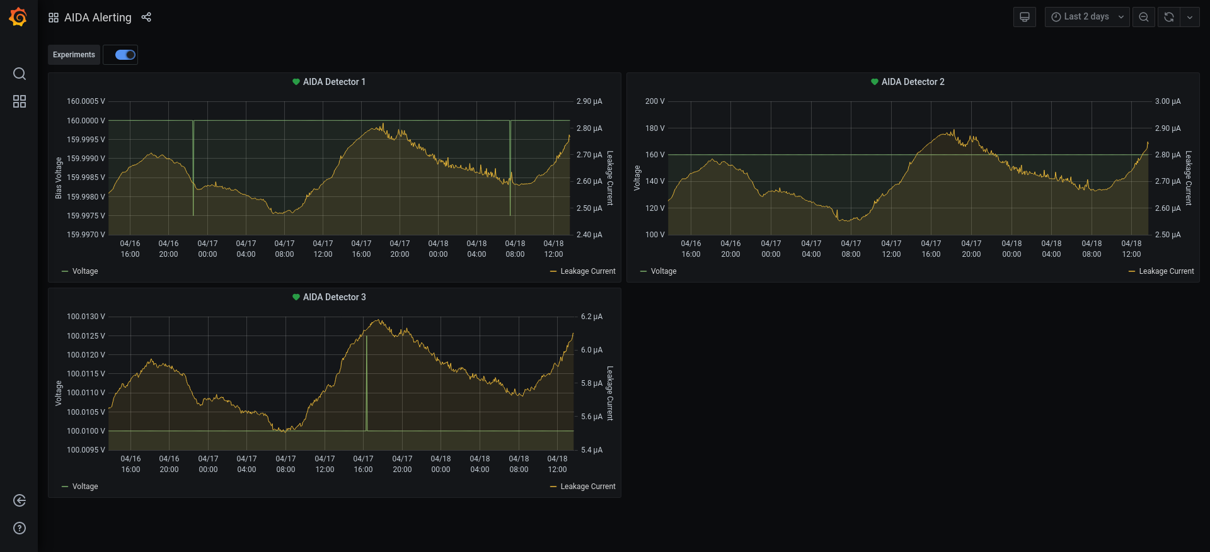Open AIDA Detector 1 panel title menu
The height and width of the screenshot is (552, 1210).
click(334, 82)
